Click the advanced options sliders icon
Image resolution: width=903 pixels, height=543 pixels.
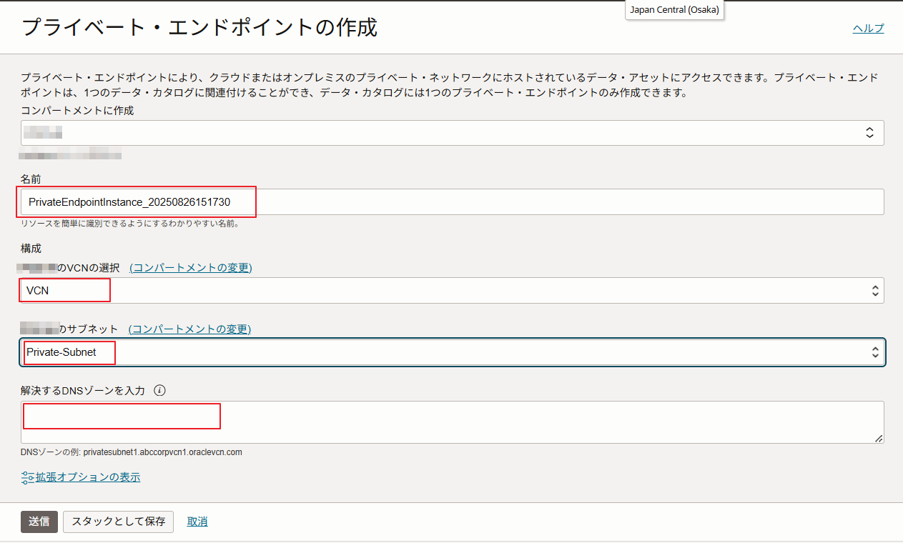28,477
